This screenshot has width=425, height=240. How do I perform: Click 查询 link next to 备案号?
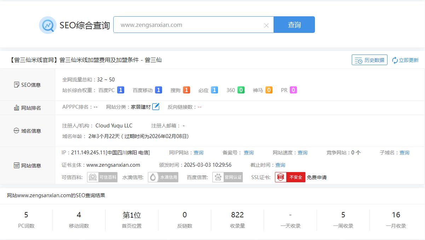pyautogui.click(x=249, y=153)
